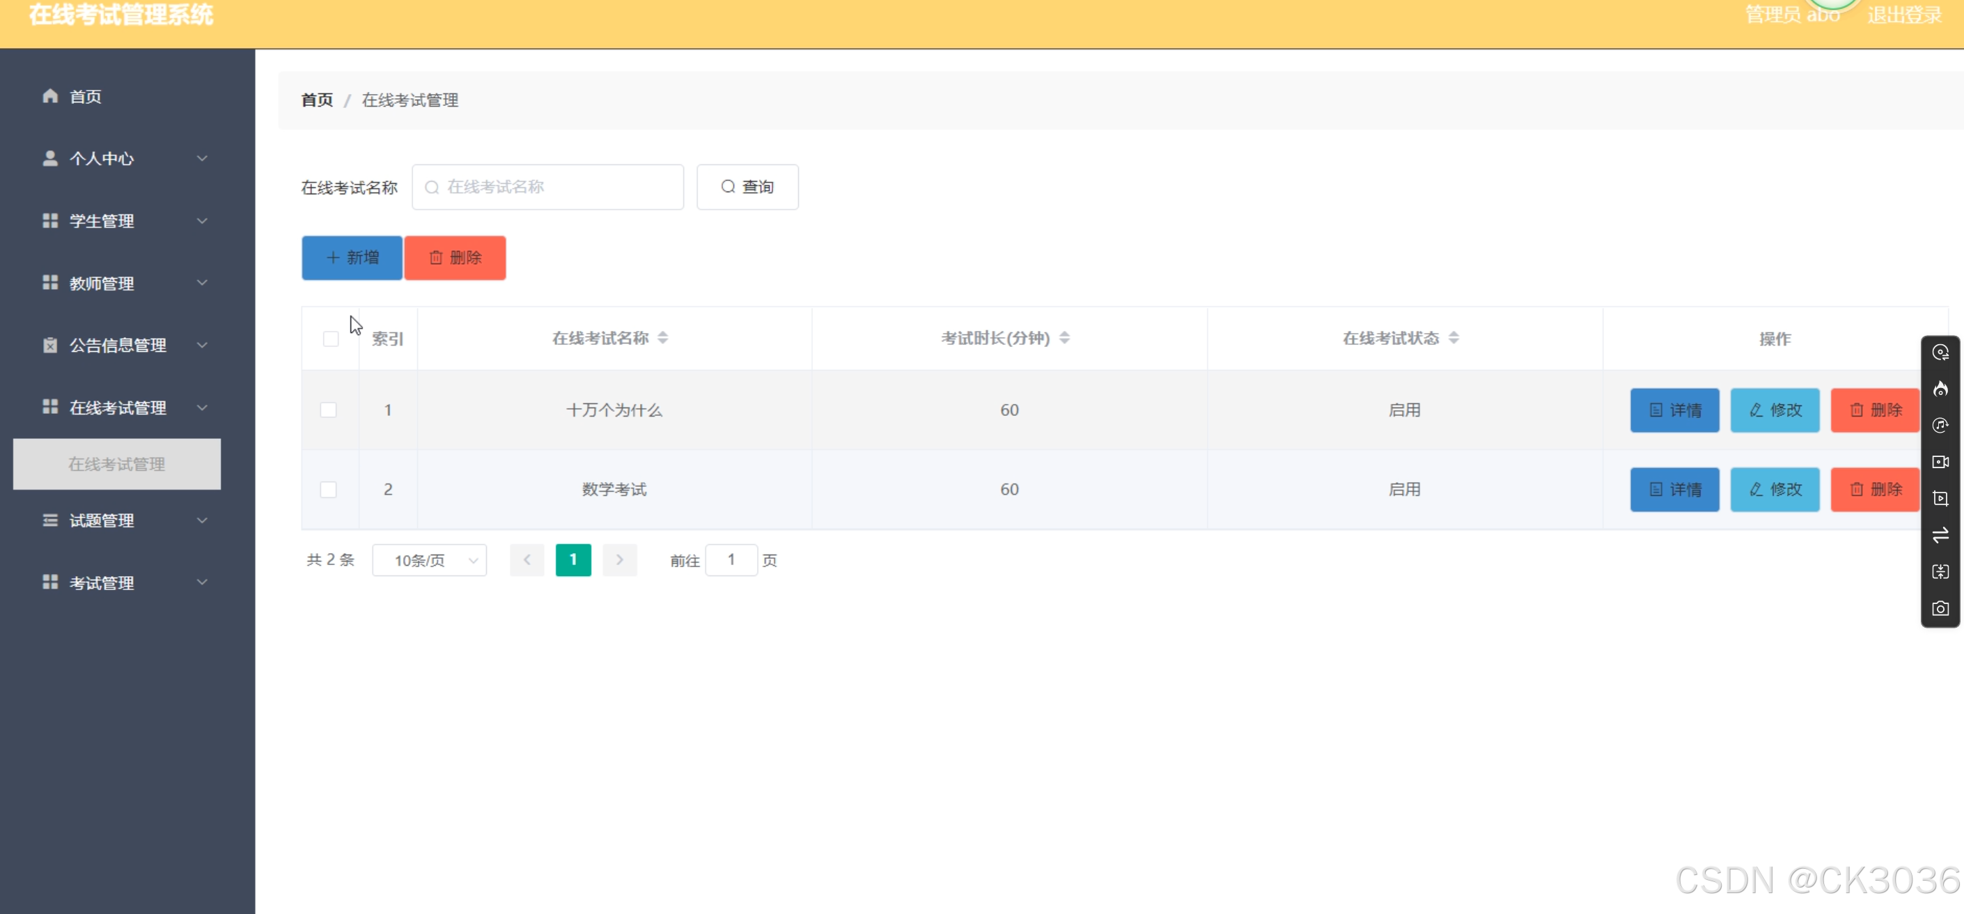
Task: Click the home icon next to 首页
Action: (x=50, y=96)
